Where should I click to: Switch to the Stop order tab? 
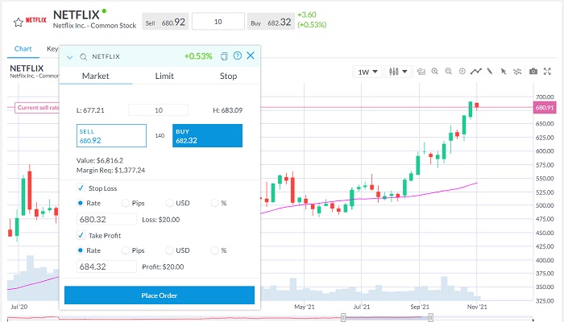click(228, 76)
